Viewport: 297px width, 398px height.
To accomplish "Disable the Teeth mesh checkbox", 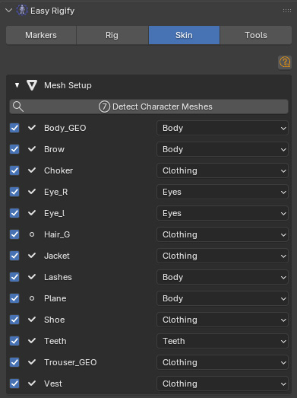I will [14, 341].
